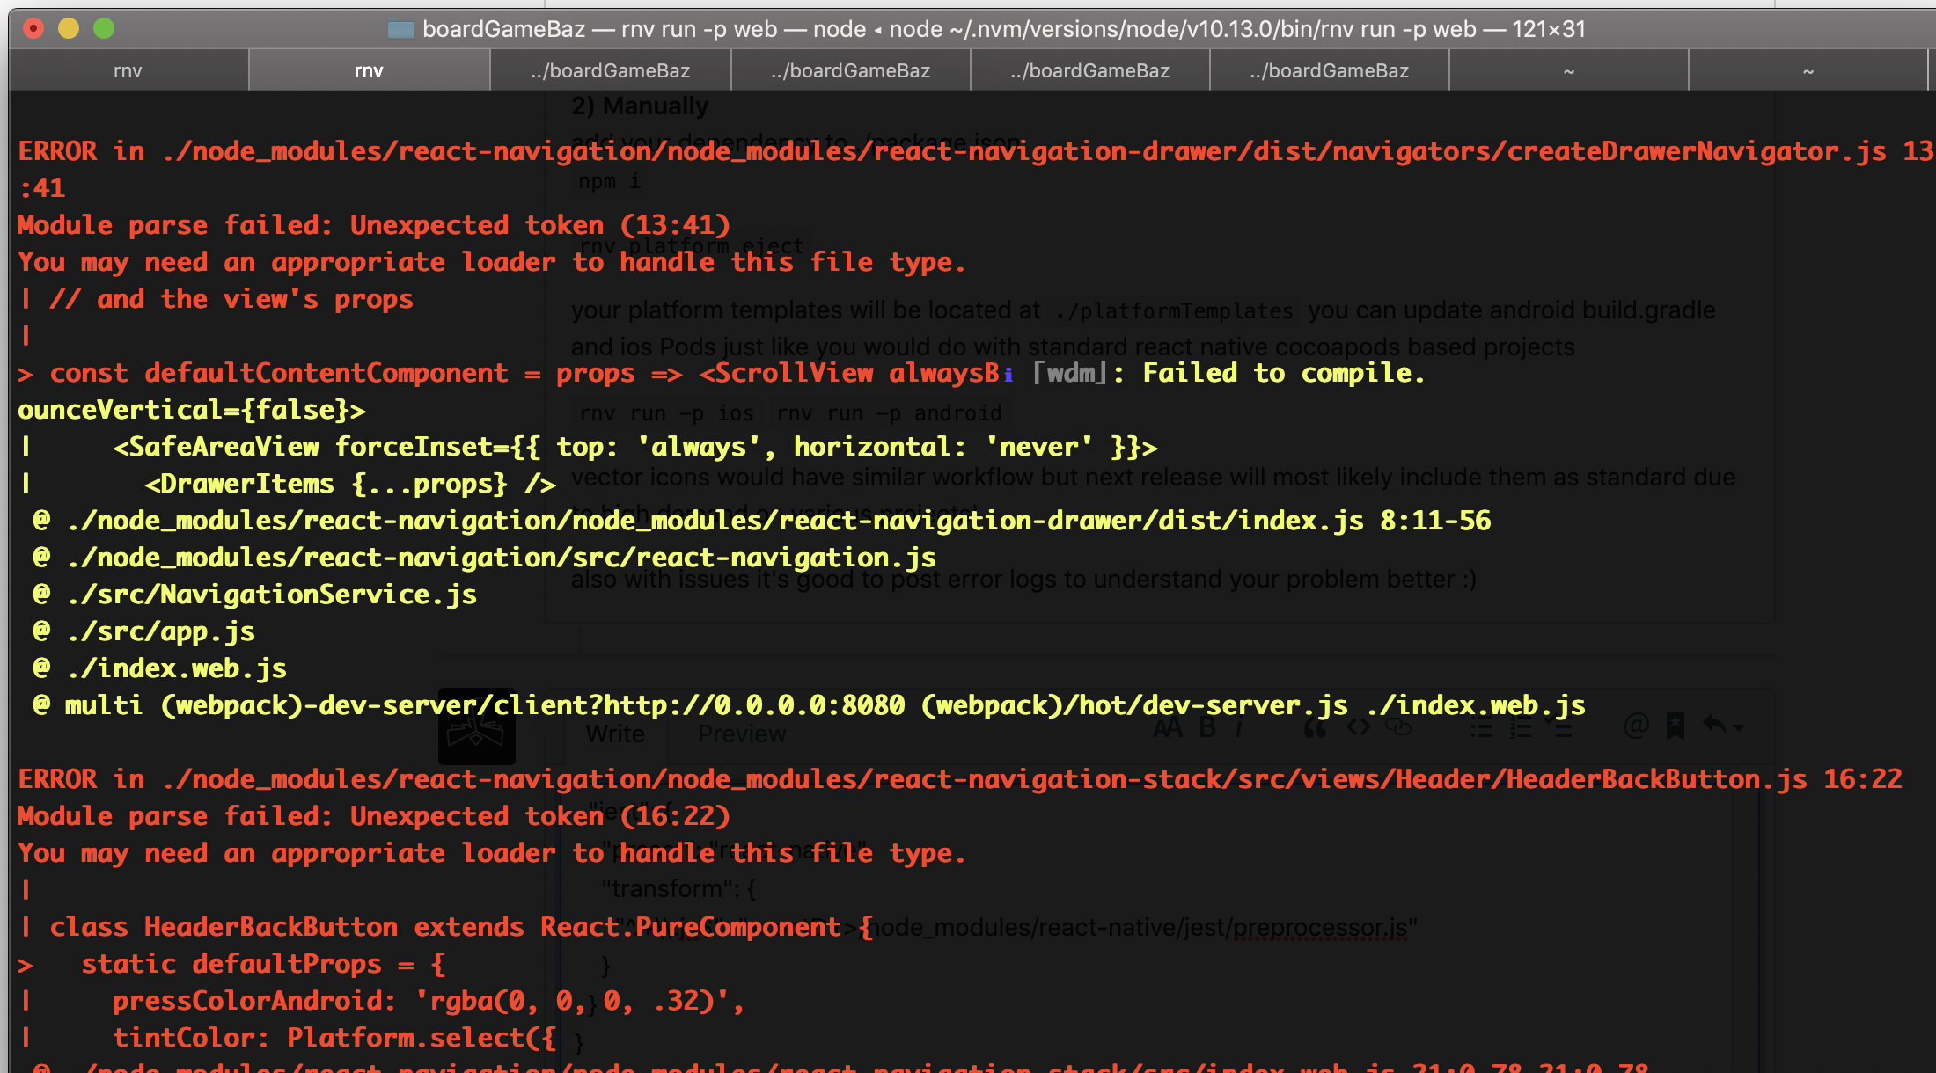Insert a code snippet using the code icon
Image resolution: width=1936 pixels, height=1073 pixels.
[x=1359, y=727]
